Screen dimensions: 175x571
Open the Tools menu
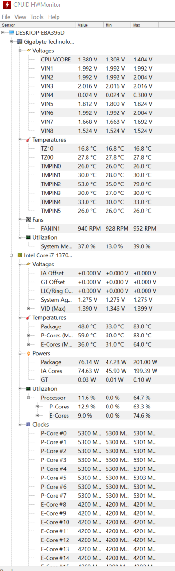[x=37, y=17]
